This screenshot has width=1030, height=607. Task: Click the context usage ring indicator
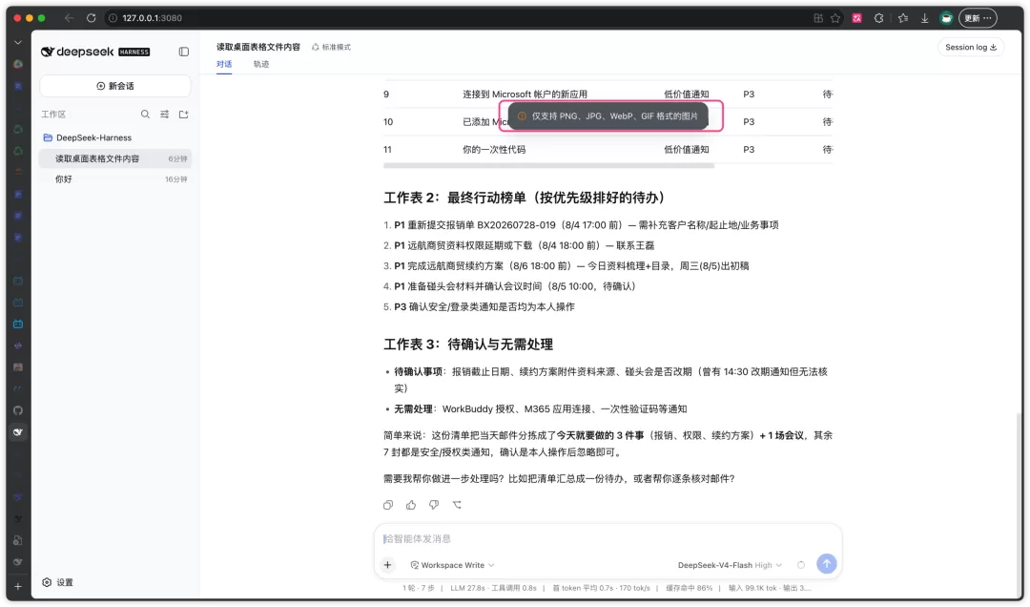[801, 566]
